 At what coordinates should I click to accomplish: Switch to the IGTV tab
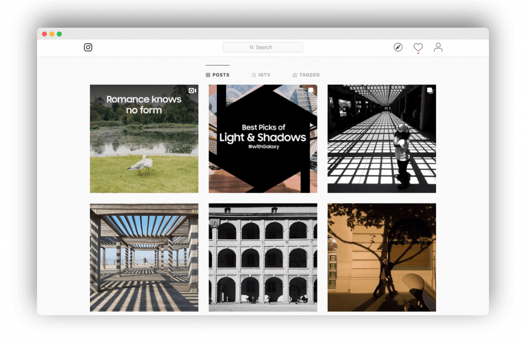[x=261, y=75]
